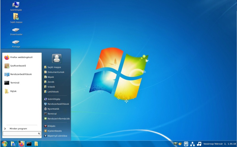
Task: Open the Képek folder entry
Action: pyautogui.click(x=49, y=77)
